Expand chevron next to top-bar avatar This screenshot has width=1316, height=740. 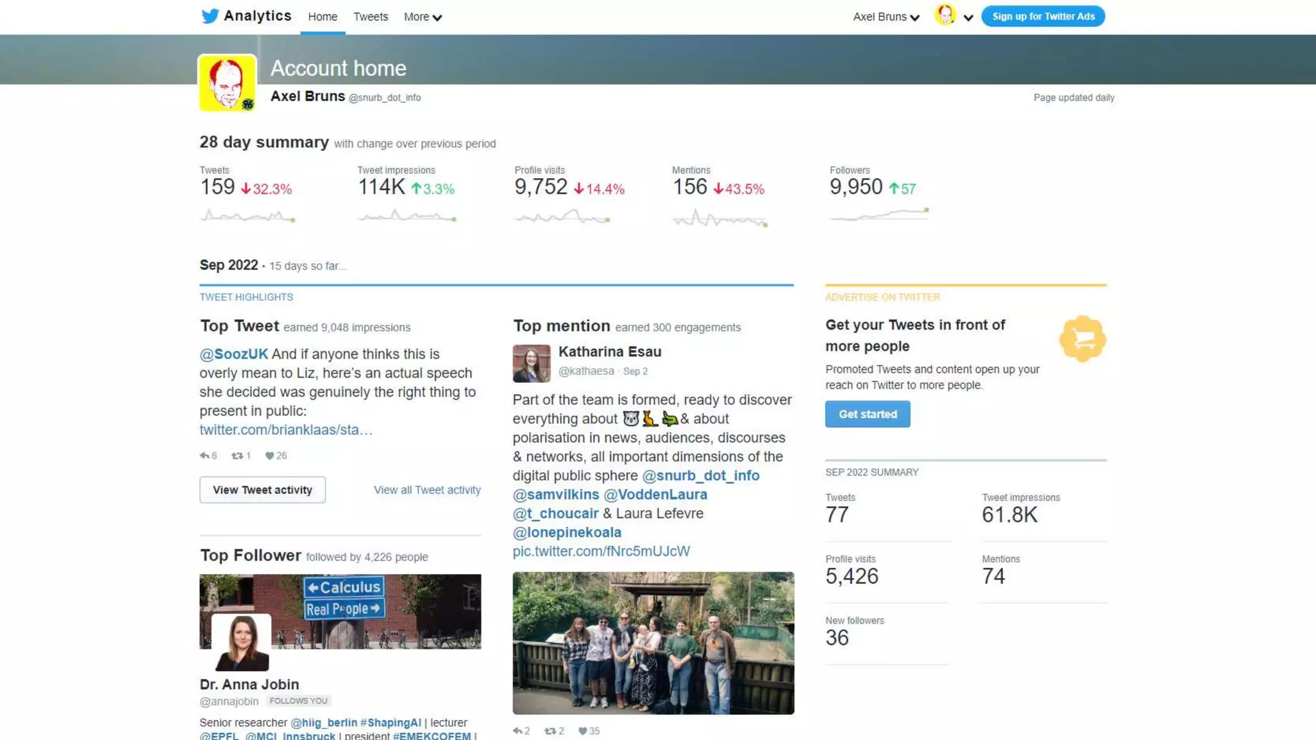968,18
